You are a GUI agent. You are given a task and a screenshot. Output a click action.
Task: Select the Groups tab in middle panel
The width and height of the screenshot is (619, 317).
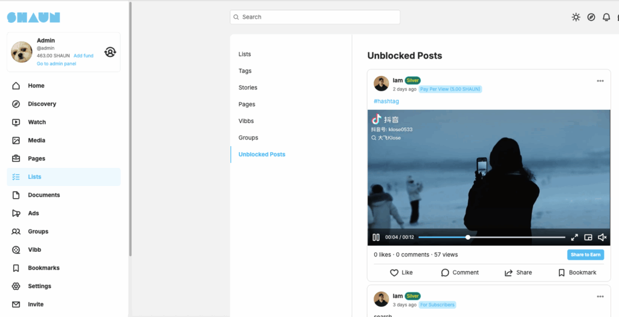point(291,138)
